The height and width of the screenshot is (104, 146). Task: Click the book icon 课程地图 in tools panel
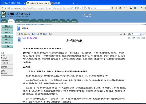point(2,63)
